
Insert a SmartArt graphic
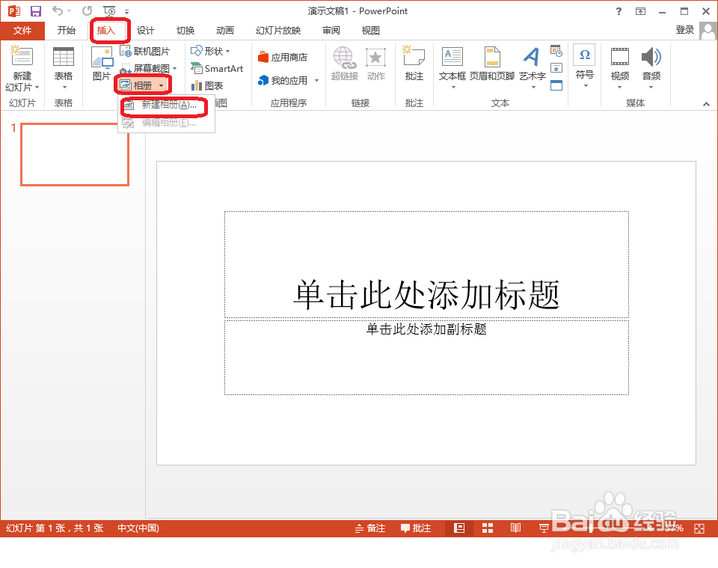coord(217,69)
